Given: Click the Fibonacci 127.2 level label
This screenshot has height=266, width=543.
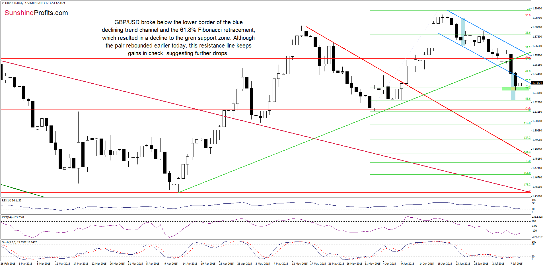Looking at the screenshot, I should (x=527, y=138).
